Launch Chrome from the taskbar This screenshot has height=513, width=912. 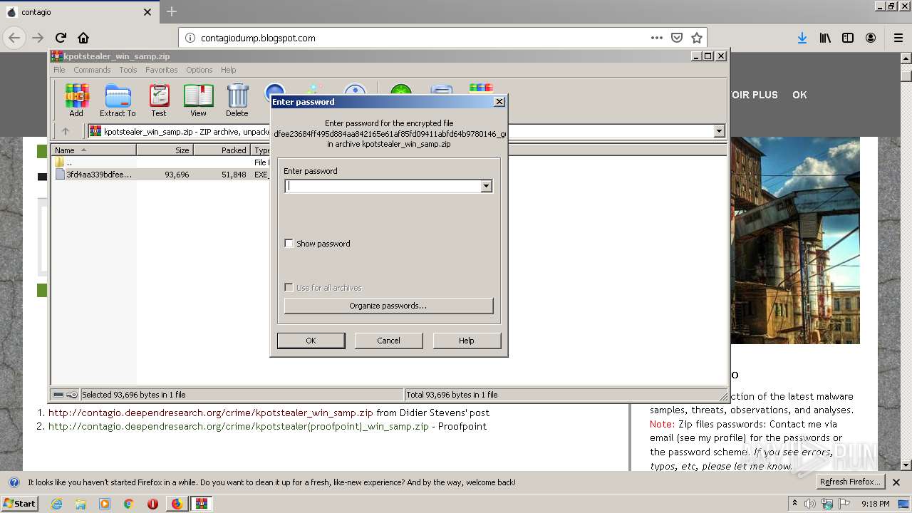129,504
